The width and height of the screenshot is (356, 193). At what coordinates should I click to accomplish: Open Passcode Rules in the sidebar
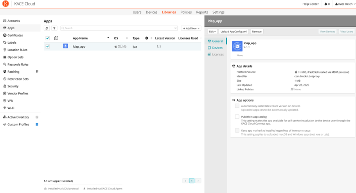click(18, 64)
